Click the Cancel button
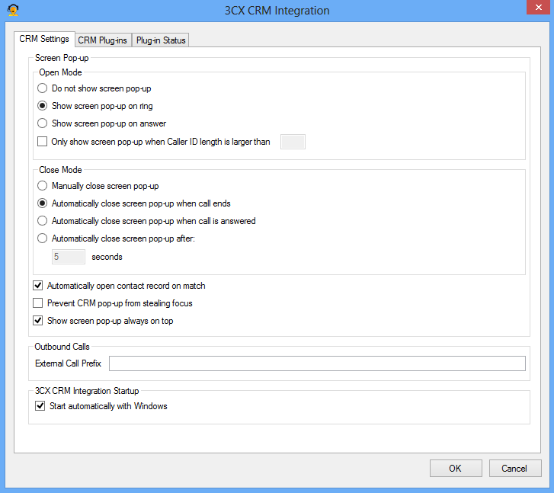Viewport: 554px width, 493px height. pos(515,469)
